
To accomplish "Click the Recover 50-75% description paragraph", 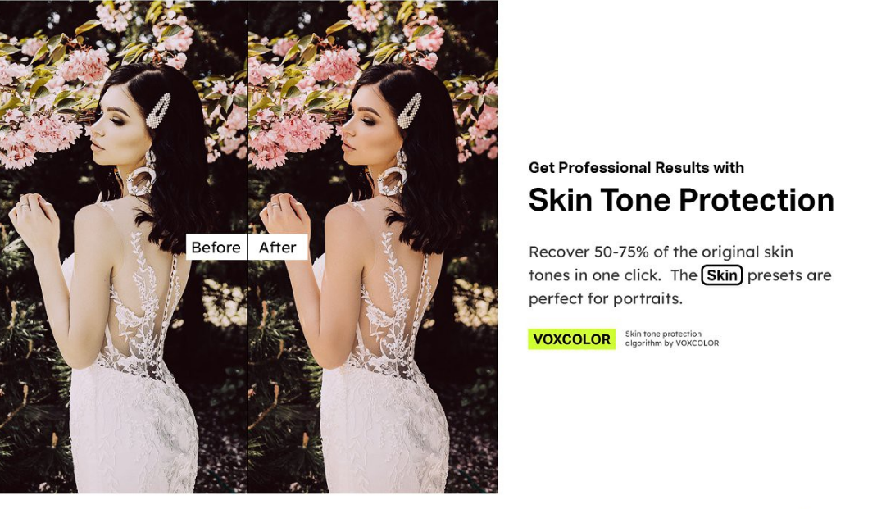I will pos(679,275).
